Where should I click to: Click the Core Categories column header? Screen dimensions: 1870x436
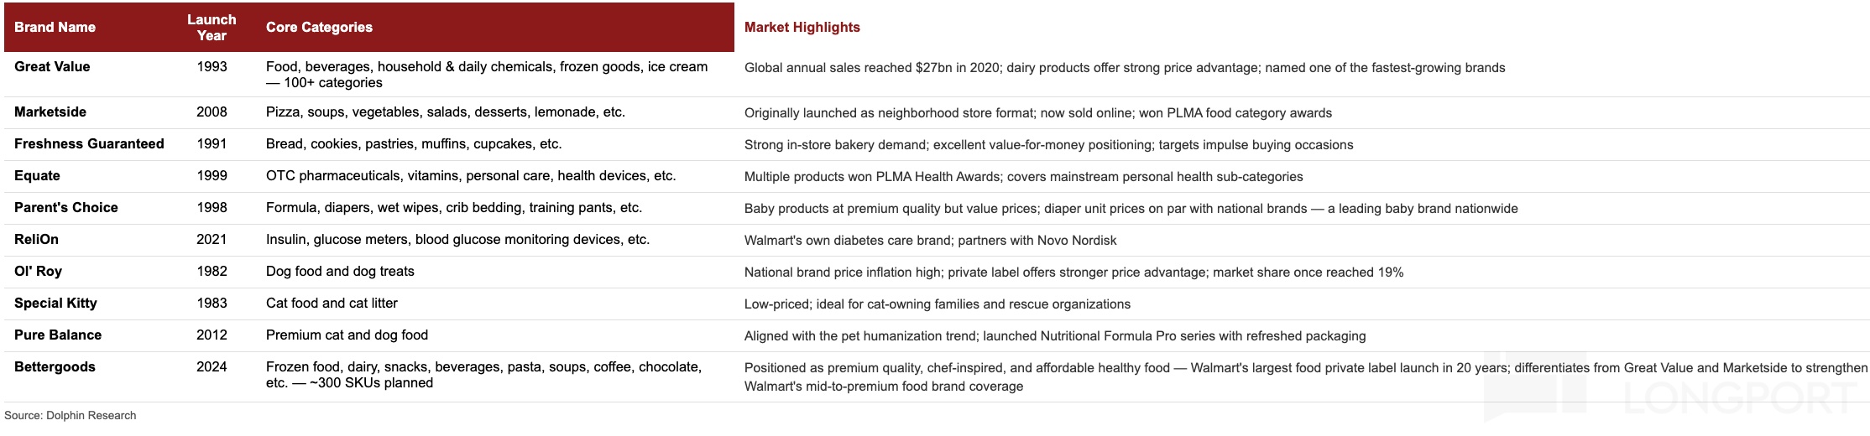click(x=319, y=27)
